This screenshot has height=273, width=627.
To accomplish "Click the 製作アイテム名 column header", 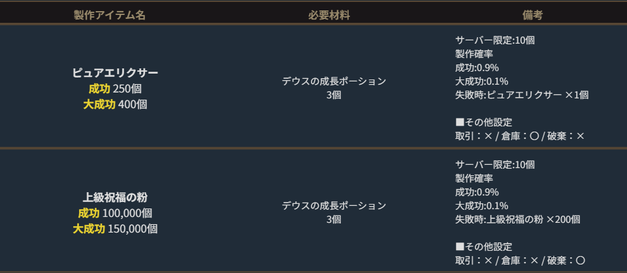I will pyautogui.click(x=109, y=16).
